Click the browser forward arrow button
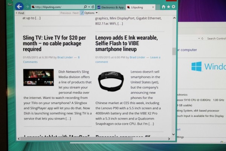Viewport: 226px width, 151px height. (27, 7)
